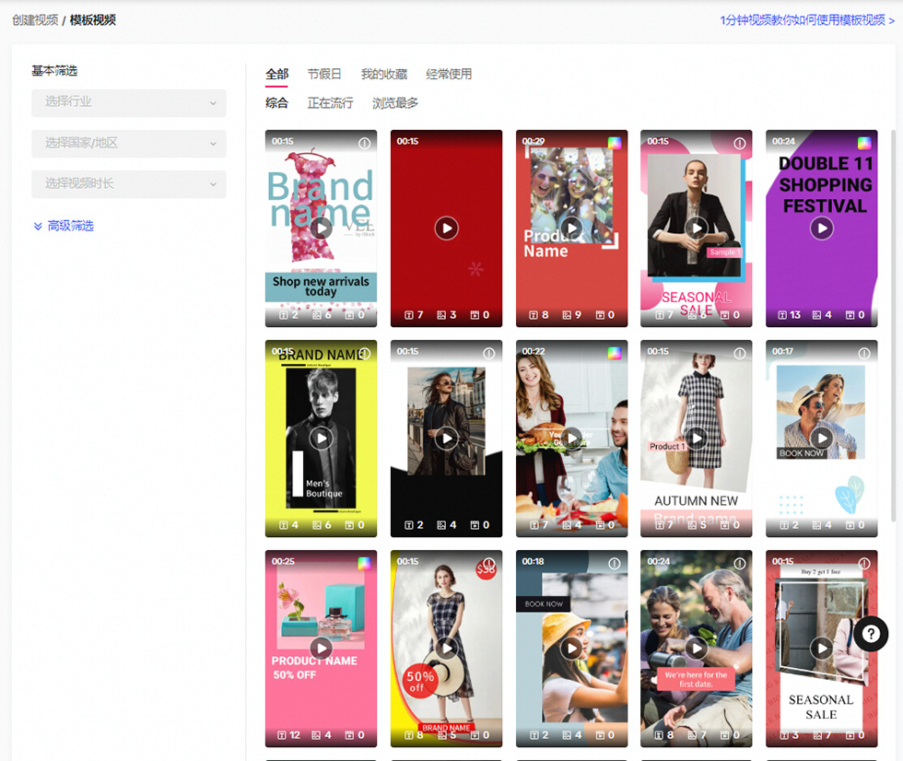This screenshot has height=761, width=903.
Task: Open the help question mark button
Action: pos(871,634)
